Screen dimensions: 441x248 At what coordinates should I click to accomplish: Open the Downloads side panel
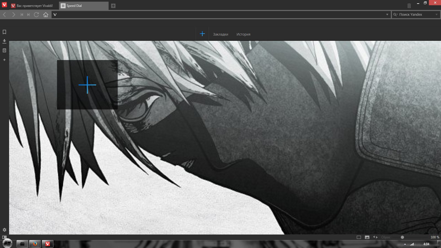[x=4, y=41]
